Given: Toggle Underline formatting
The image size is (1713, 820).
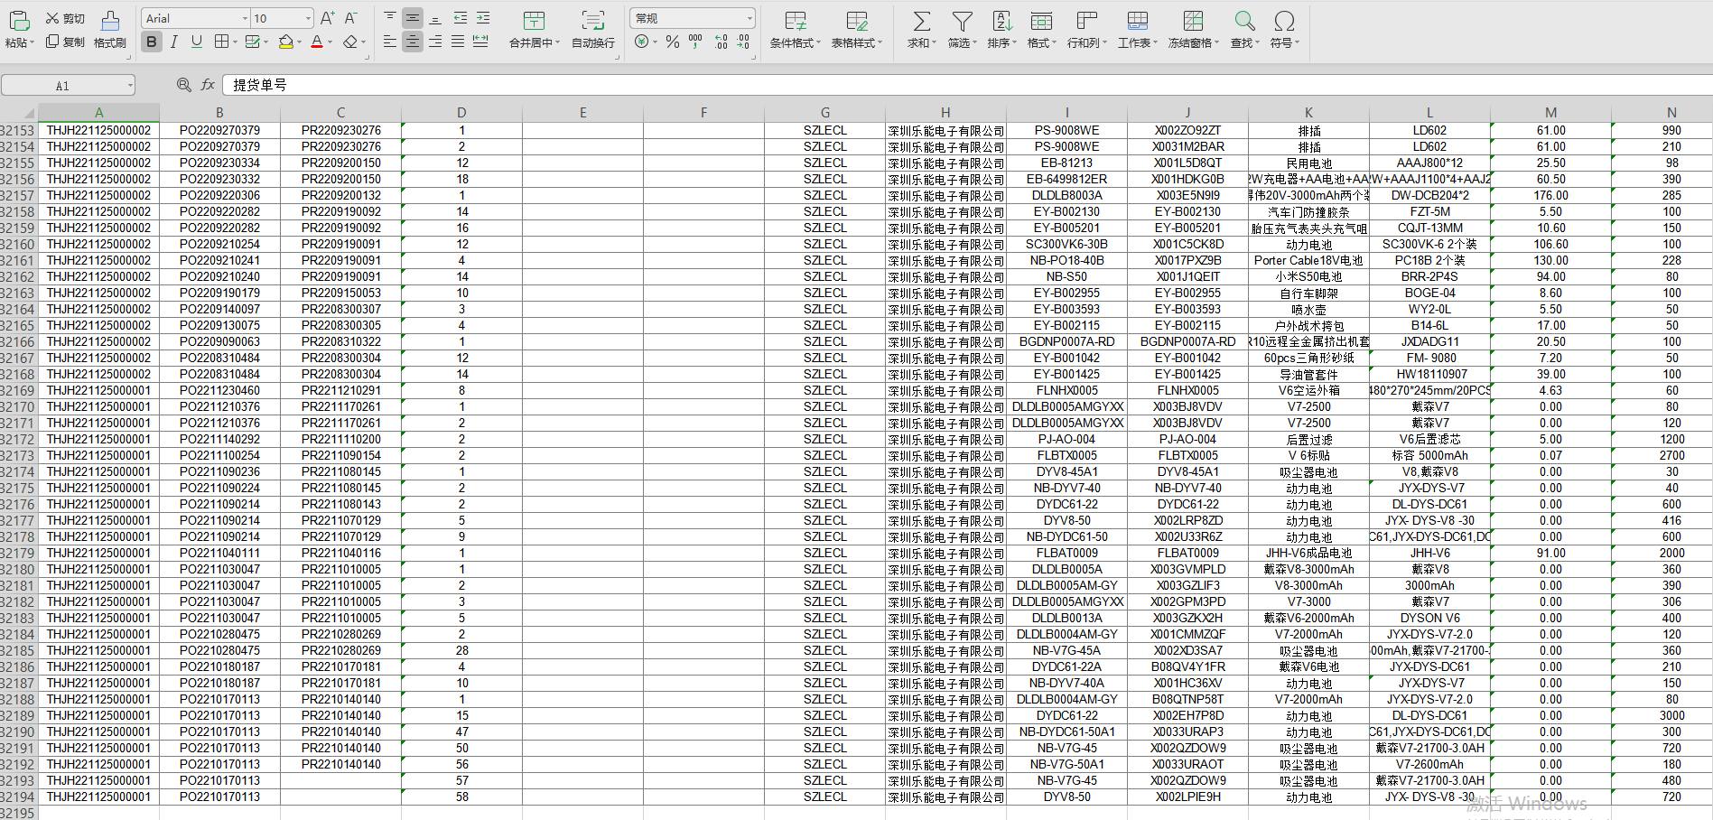Looking at the screenshot, I should 196,42.
